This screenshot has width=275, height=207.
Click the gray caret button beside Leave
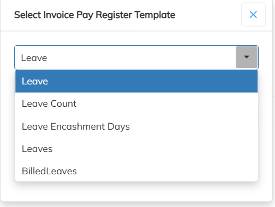pyautogui.click(x=247, y=57)
